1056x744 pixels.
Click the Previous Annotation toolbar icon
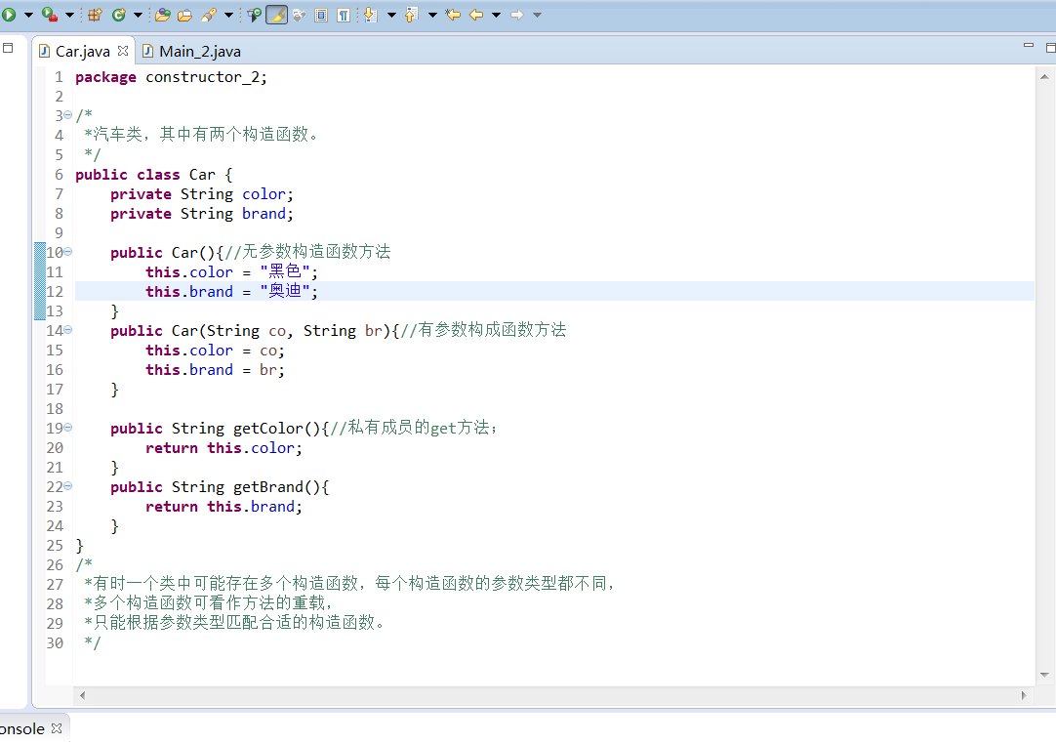click(410, 15)
